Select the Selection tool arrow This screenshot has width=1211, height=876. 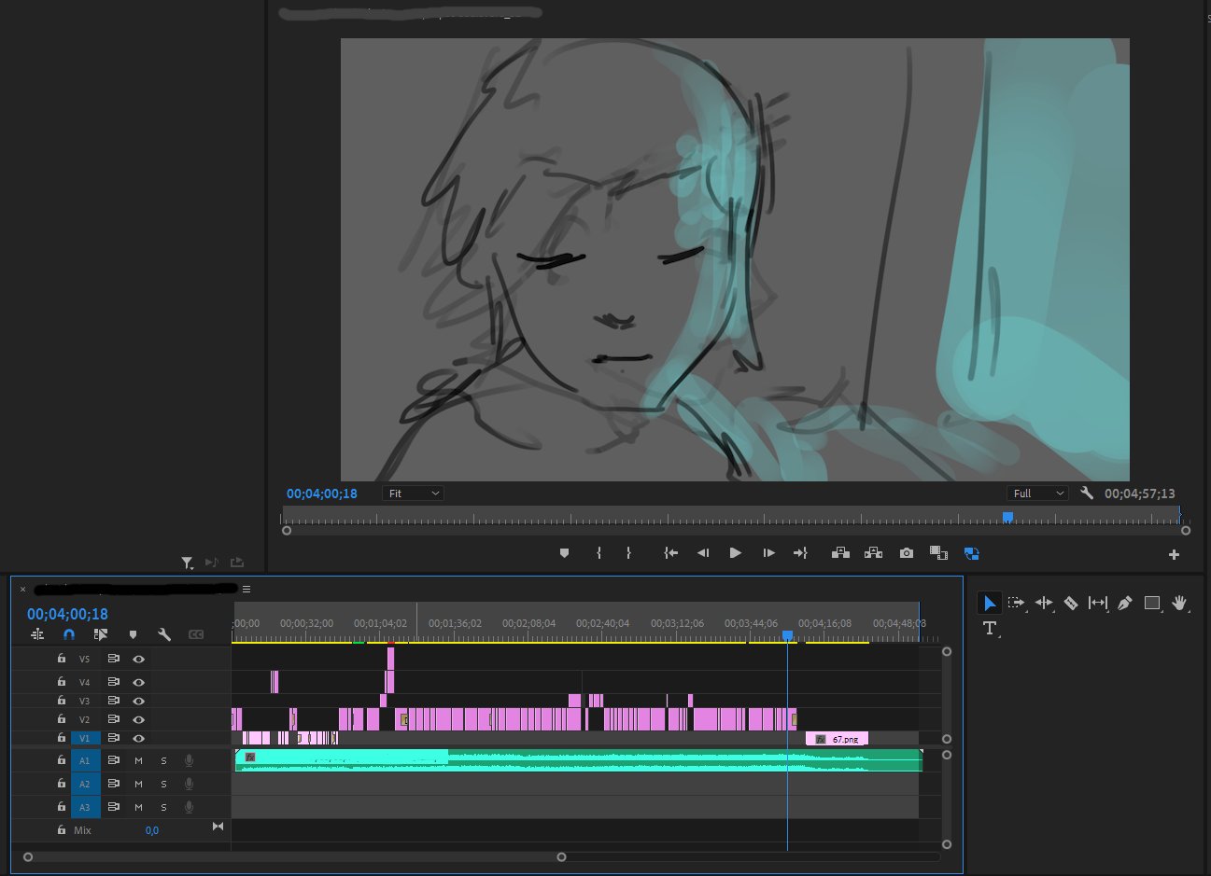point(990,604)
